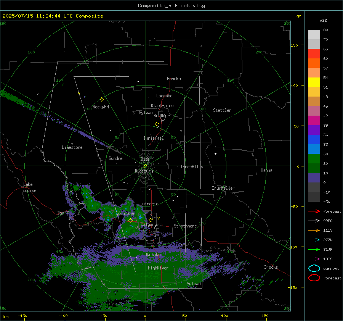343x321 pixels.
Task: Click yellow diamond marker below RedDeer
Action: 157,124
